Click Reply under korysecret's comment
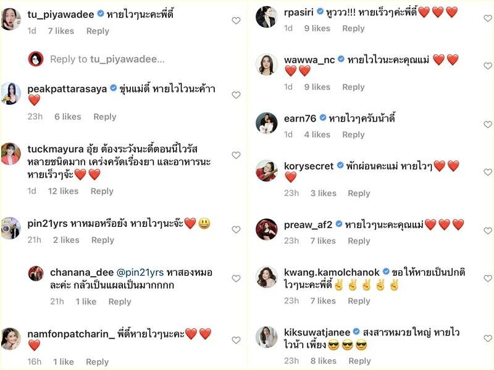 click(359, 194)
